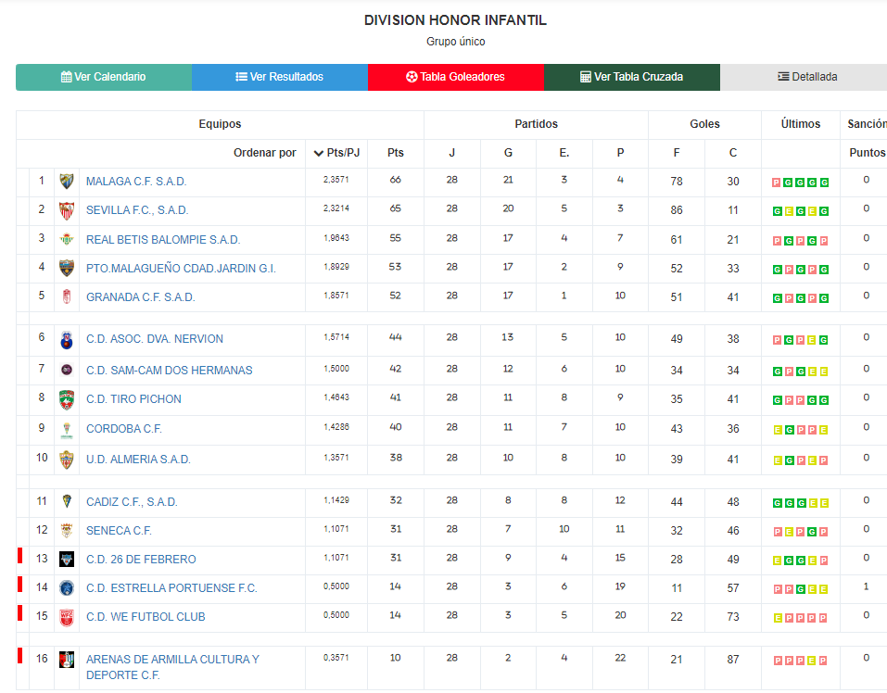Sort table by F goals for
Viewport: 887px width, 693px height.
(677, 153)
